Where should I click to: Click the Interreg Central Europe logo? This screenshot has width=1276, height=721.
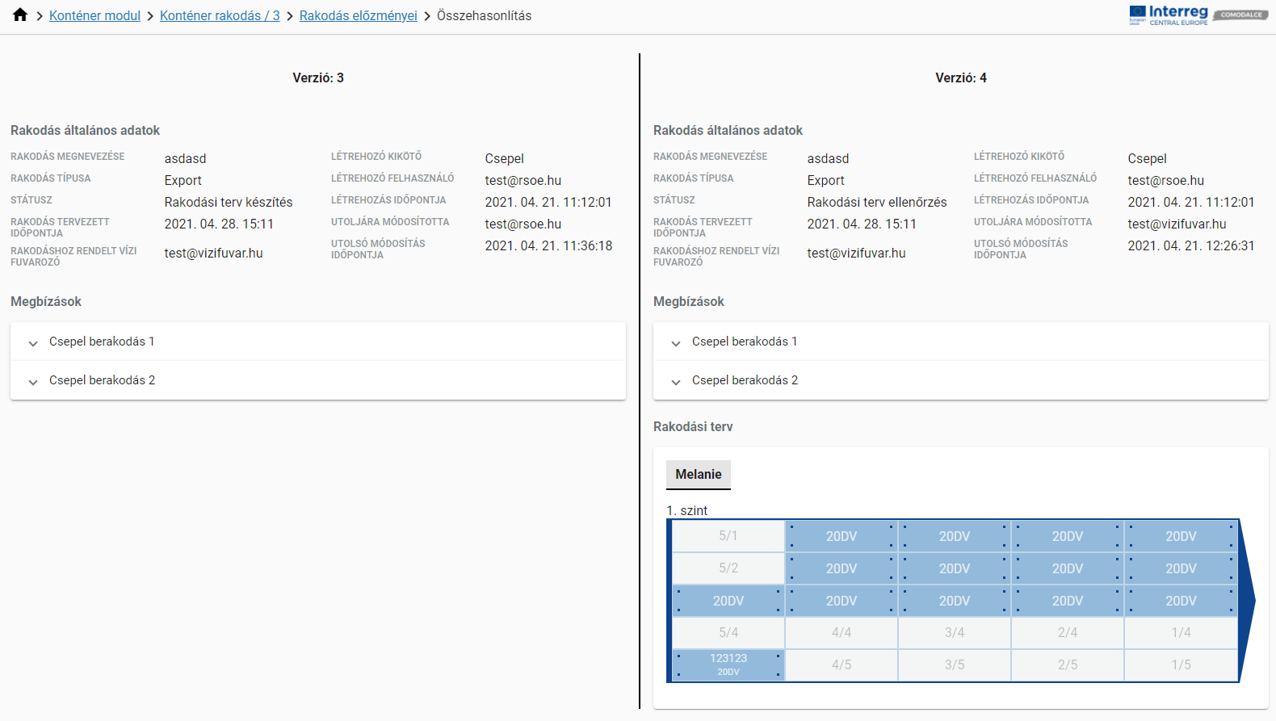coord(1169,15)
